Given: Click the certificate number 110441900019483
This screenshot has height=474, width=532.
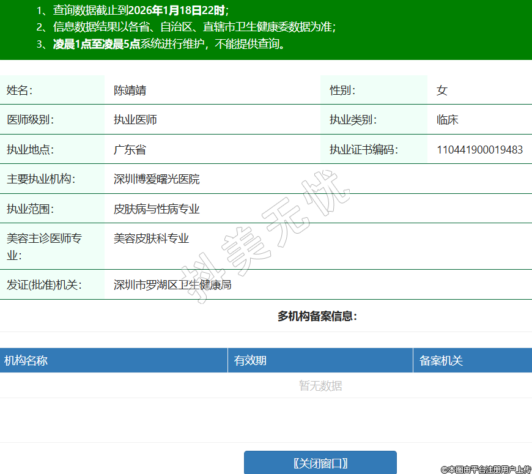Looking at the screenshot, I should [x=479, y=150].
